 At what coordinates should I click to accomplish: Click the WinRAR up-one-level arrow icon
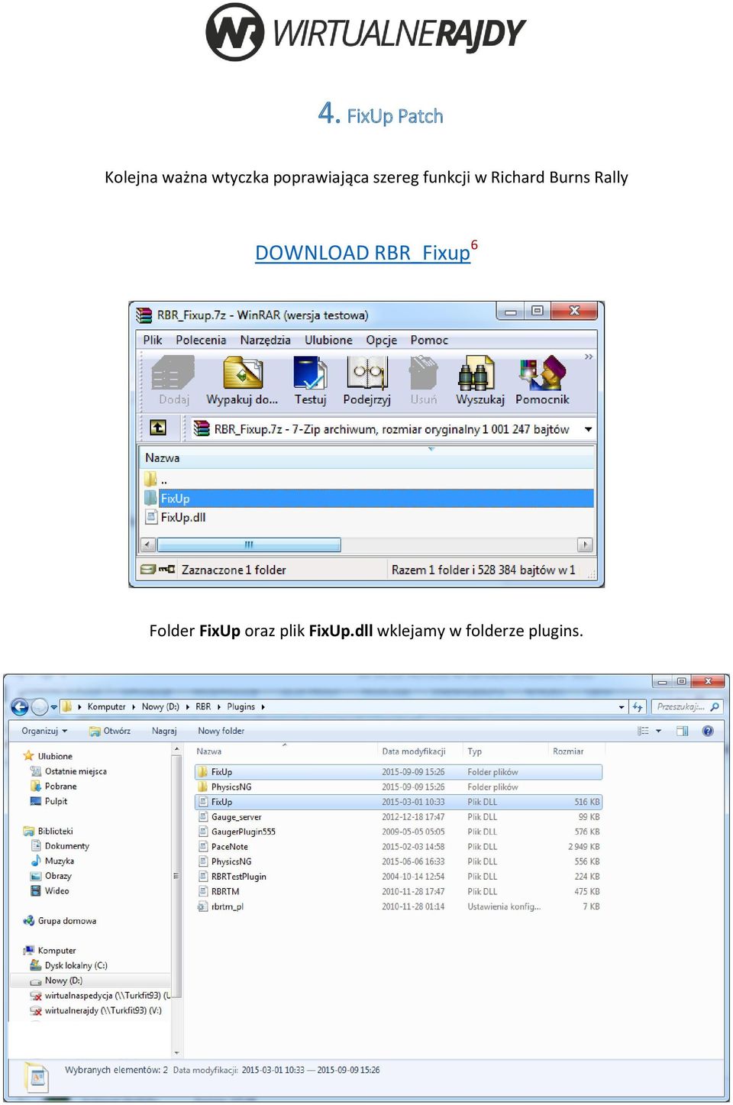158,428
